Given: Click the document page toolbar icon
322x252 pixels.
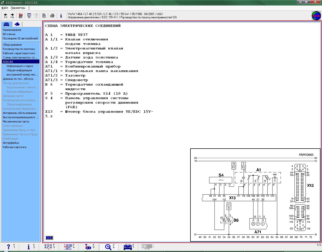Looking at the screenshot, I should [44, 16].
